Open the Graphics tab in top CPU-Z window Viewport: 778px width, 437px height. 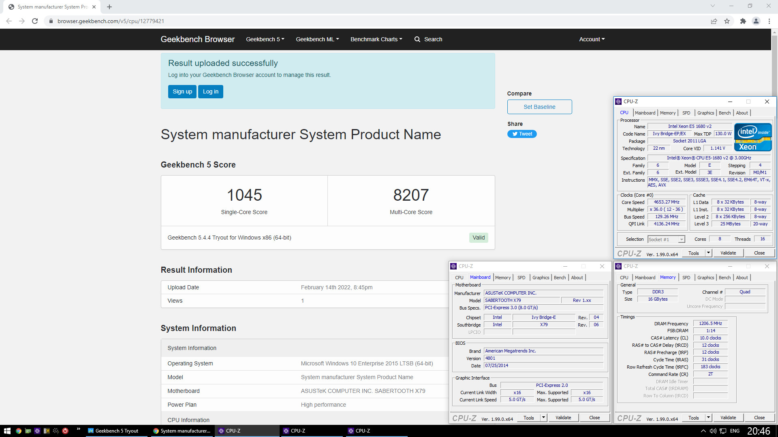pyautogui.click(x=706, y=113)
